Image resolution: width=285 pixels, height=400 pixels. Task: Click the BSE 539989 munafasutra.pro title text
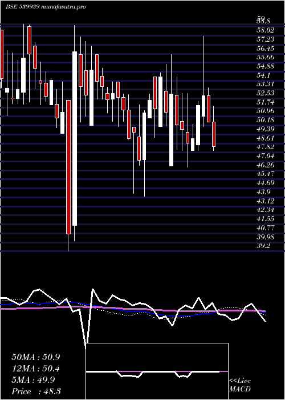(46, 7)
